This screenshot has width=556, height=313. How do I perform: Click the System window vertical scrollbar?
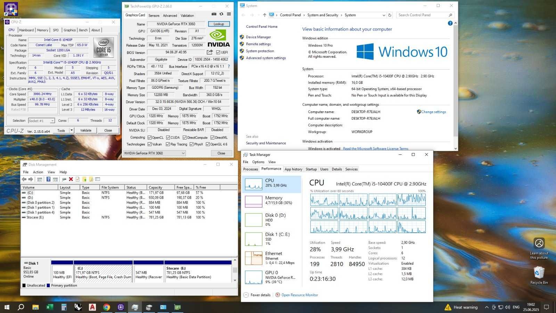pos(456,86)
